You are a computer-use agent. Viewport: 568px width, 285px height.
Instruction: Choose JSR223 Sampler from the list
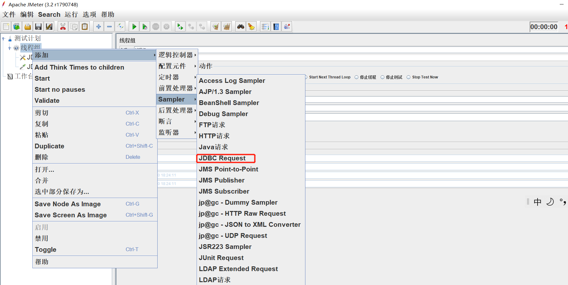pyautogui.click(x=251, y=247)
